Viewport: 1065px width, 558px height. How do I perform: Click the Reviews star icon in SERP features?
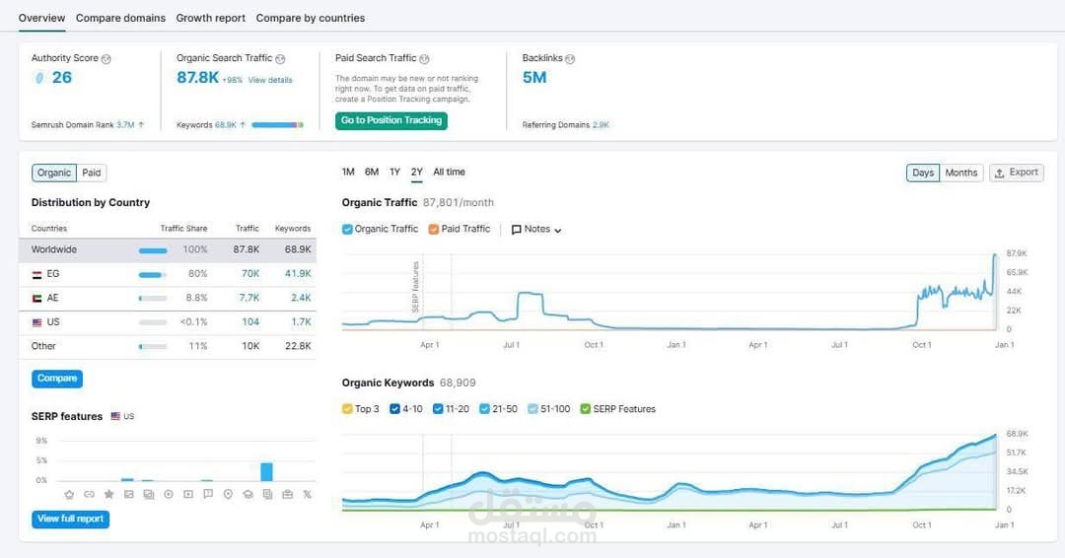[x=109, y=494]
